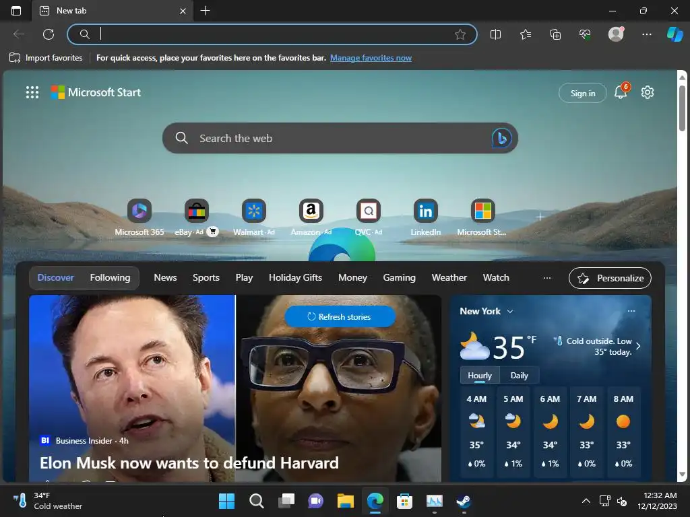Open the Gaming category

point(399,277)
